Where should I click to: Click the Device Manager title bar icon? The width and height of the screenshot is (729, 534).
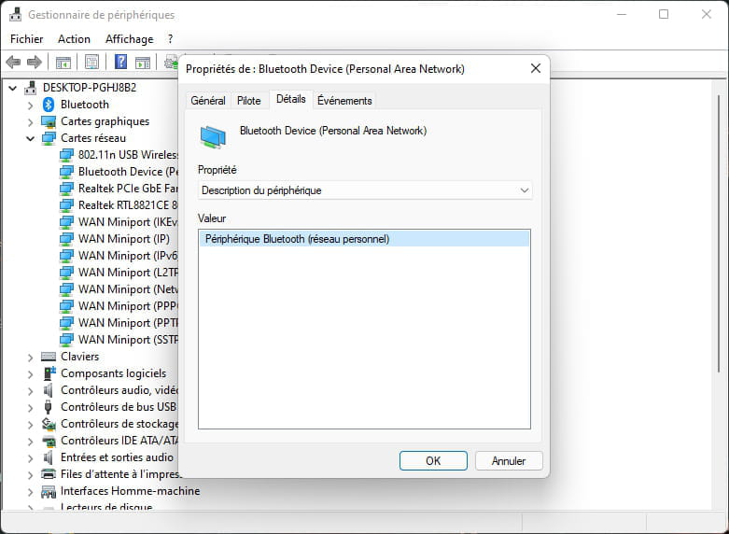(15, 14)
